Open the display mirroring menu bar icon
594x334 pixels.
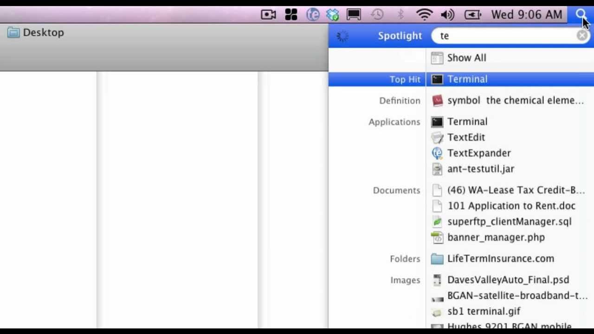point(354,15)
